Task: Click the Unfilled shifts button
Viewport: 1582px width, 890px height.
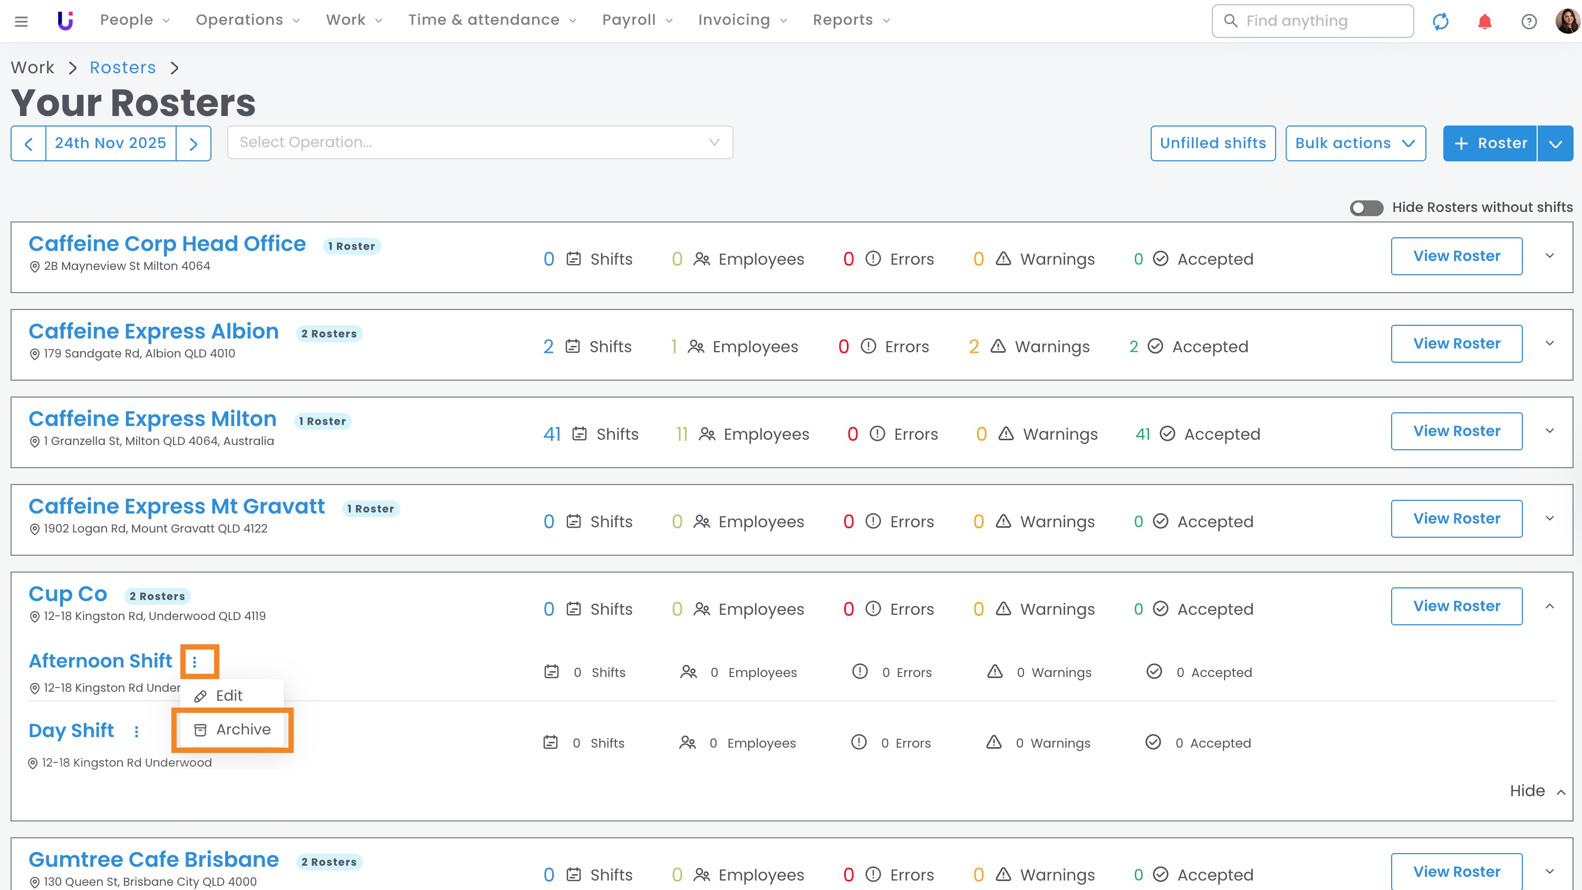Action: (x=1212, y=143)
